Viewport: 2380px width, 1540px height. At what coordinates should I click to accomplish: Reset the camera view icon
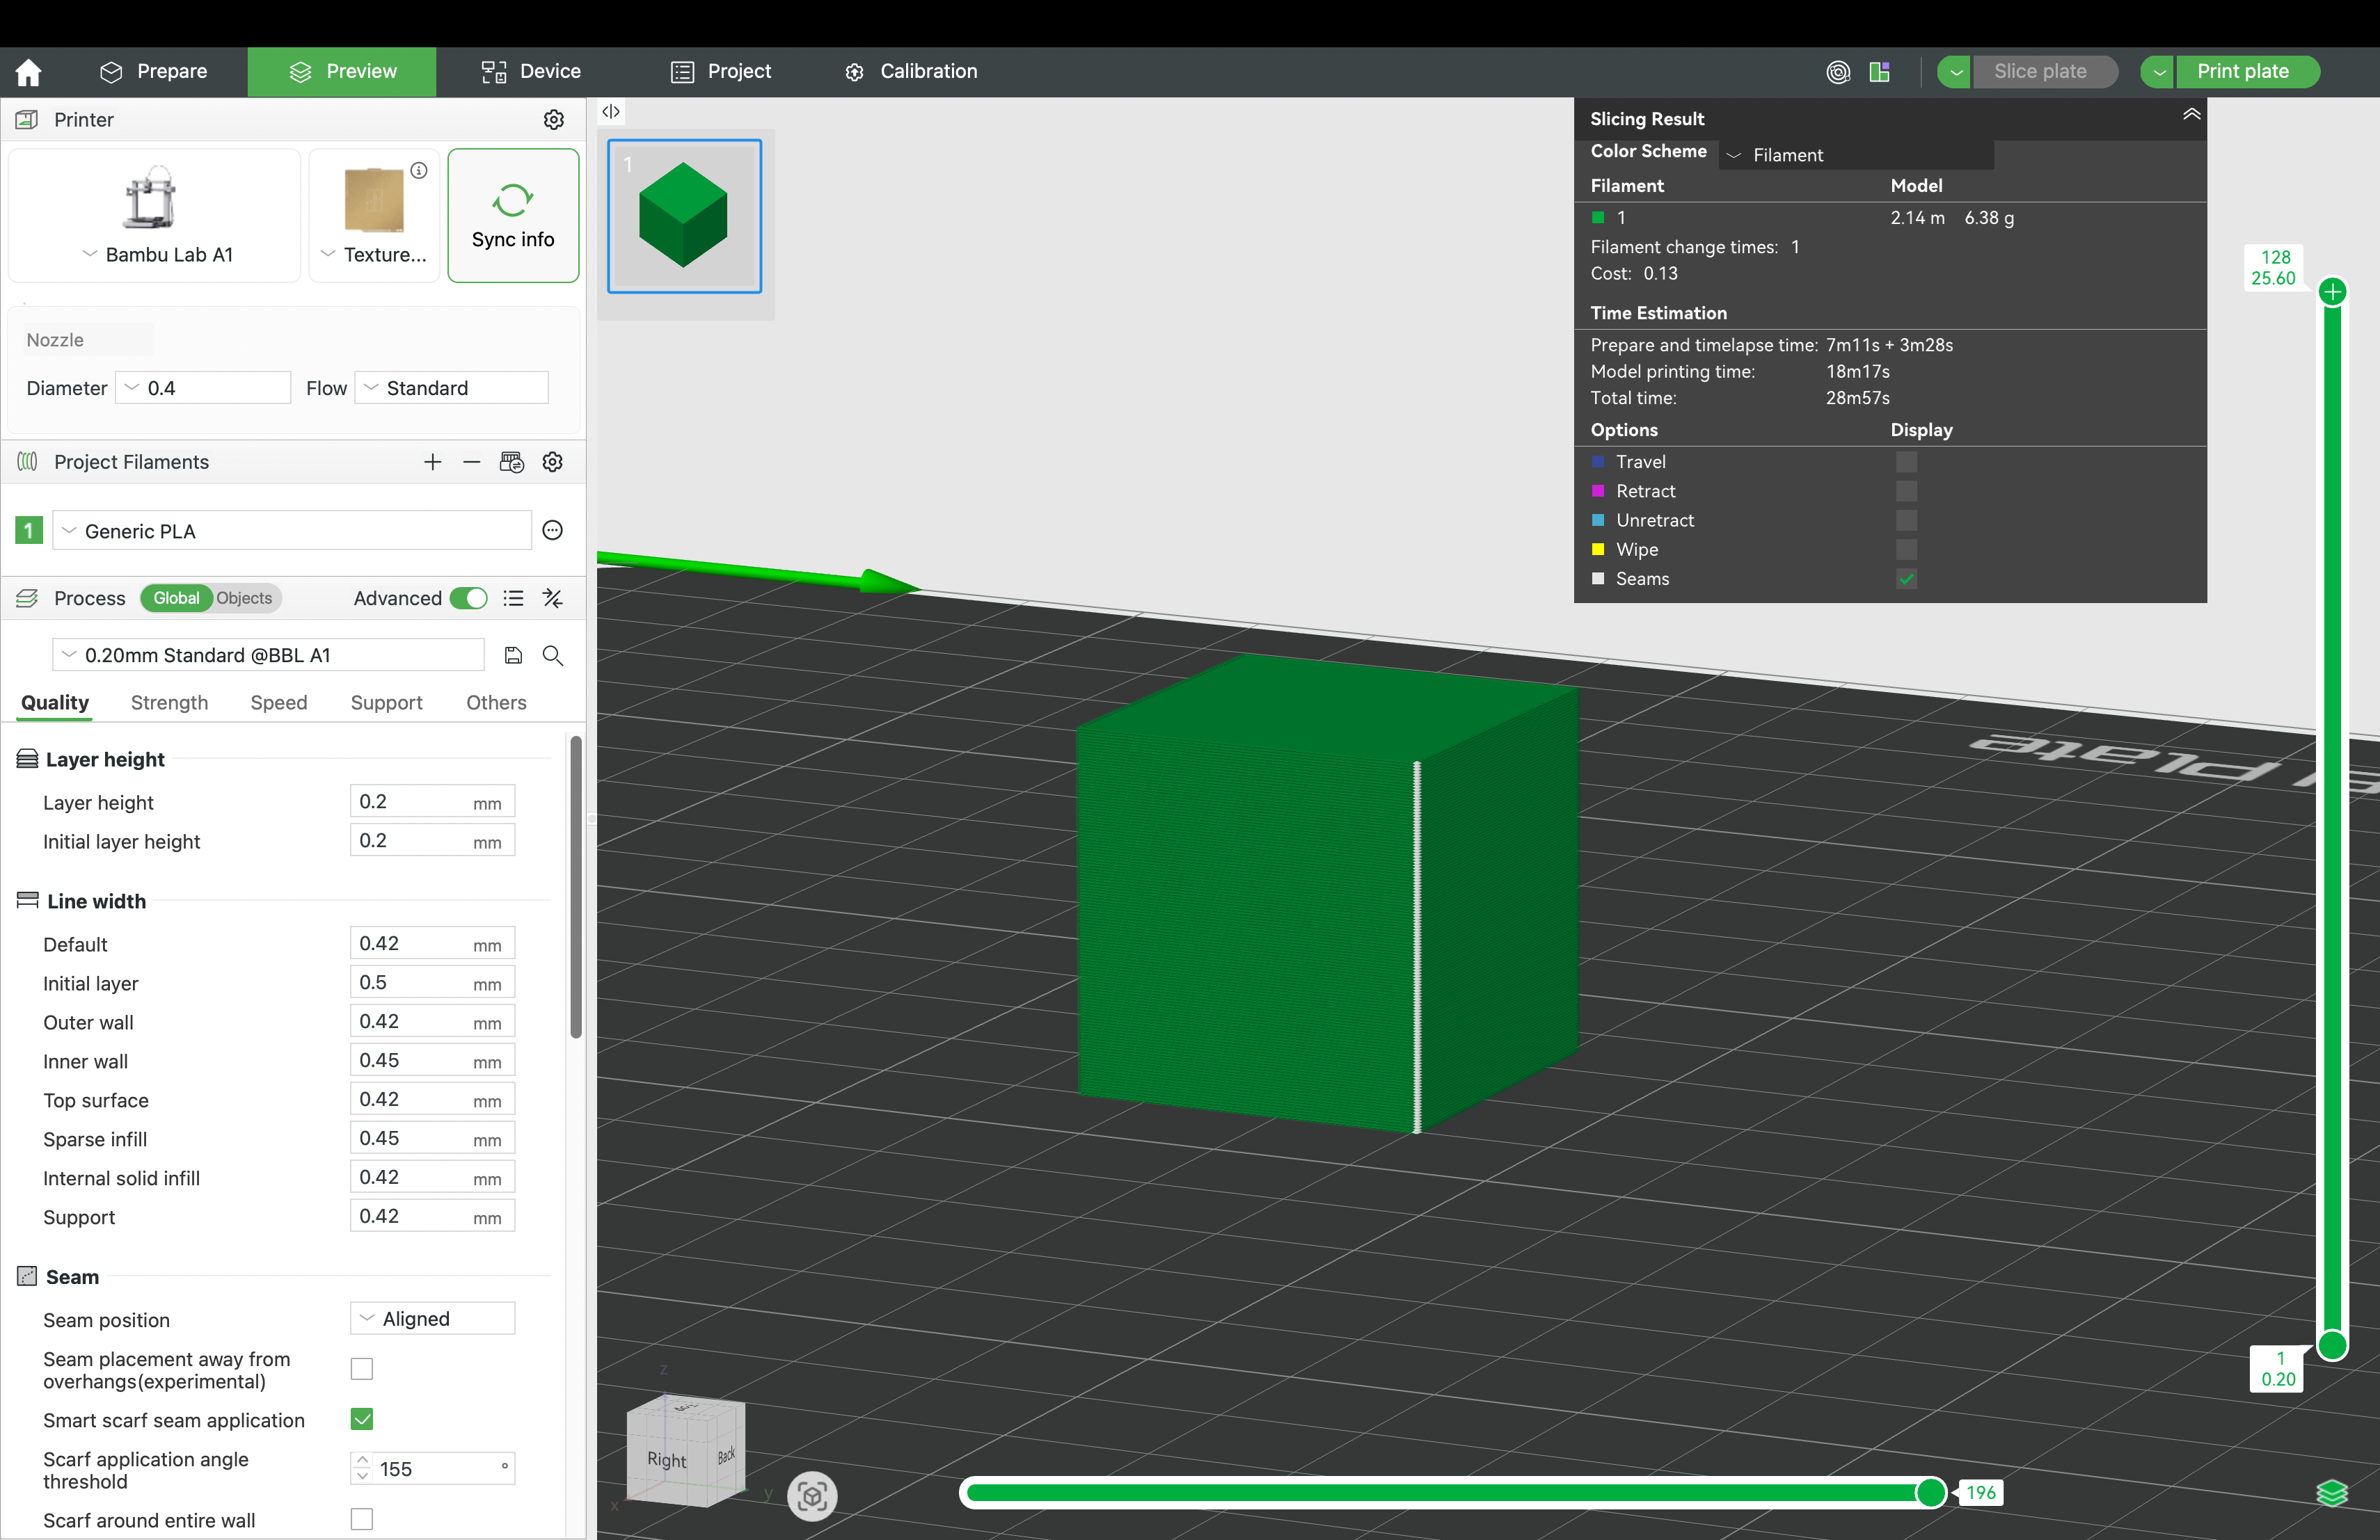pyautogui.click(x=811, y=1495)
